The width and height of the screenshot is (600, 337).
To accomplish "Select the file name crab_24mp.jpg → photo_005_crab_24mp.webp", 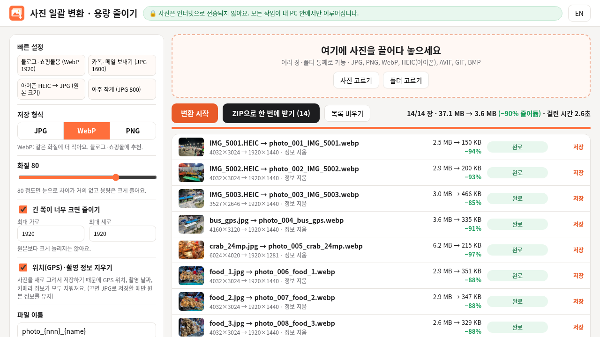I will (x=286, y=246).
